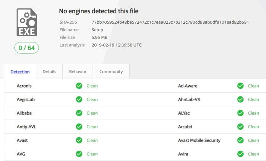Click the green checkmark for Ad-Aware

240,86
